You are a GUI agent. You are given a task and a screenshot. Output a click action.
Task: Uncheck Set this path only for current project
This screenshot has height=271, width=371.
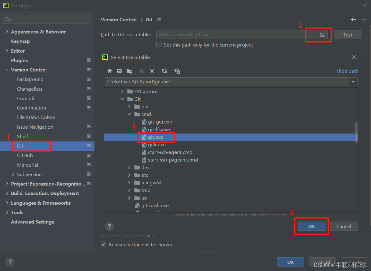tap(159, 44)
